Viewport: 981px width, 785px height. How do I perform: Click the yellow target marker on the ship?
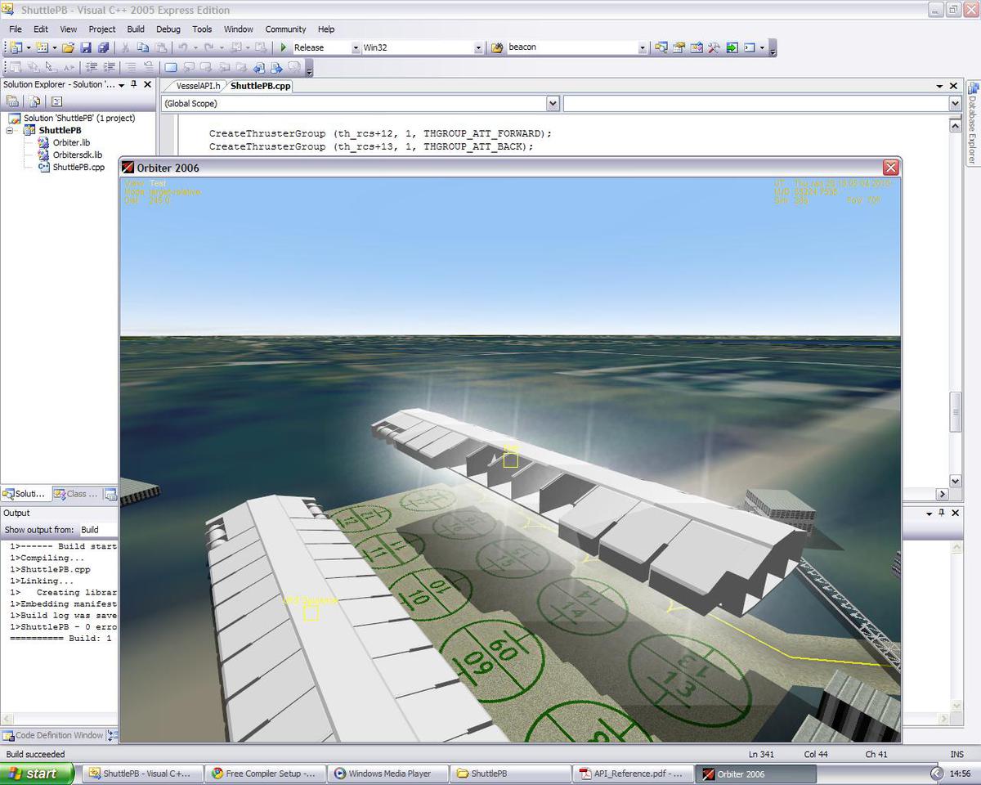click(x=510, y=460)
